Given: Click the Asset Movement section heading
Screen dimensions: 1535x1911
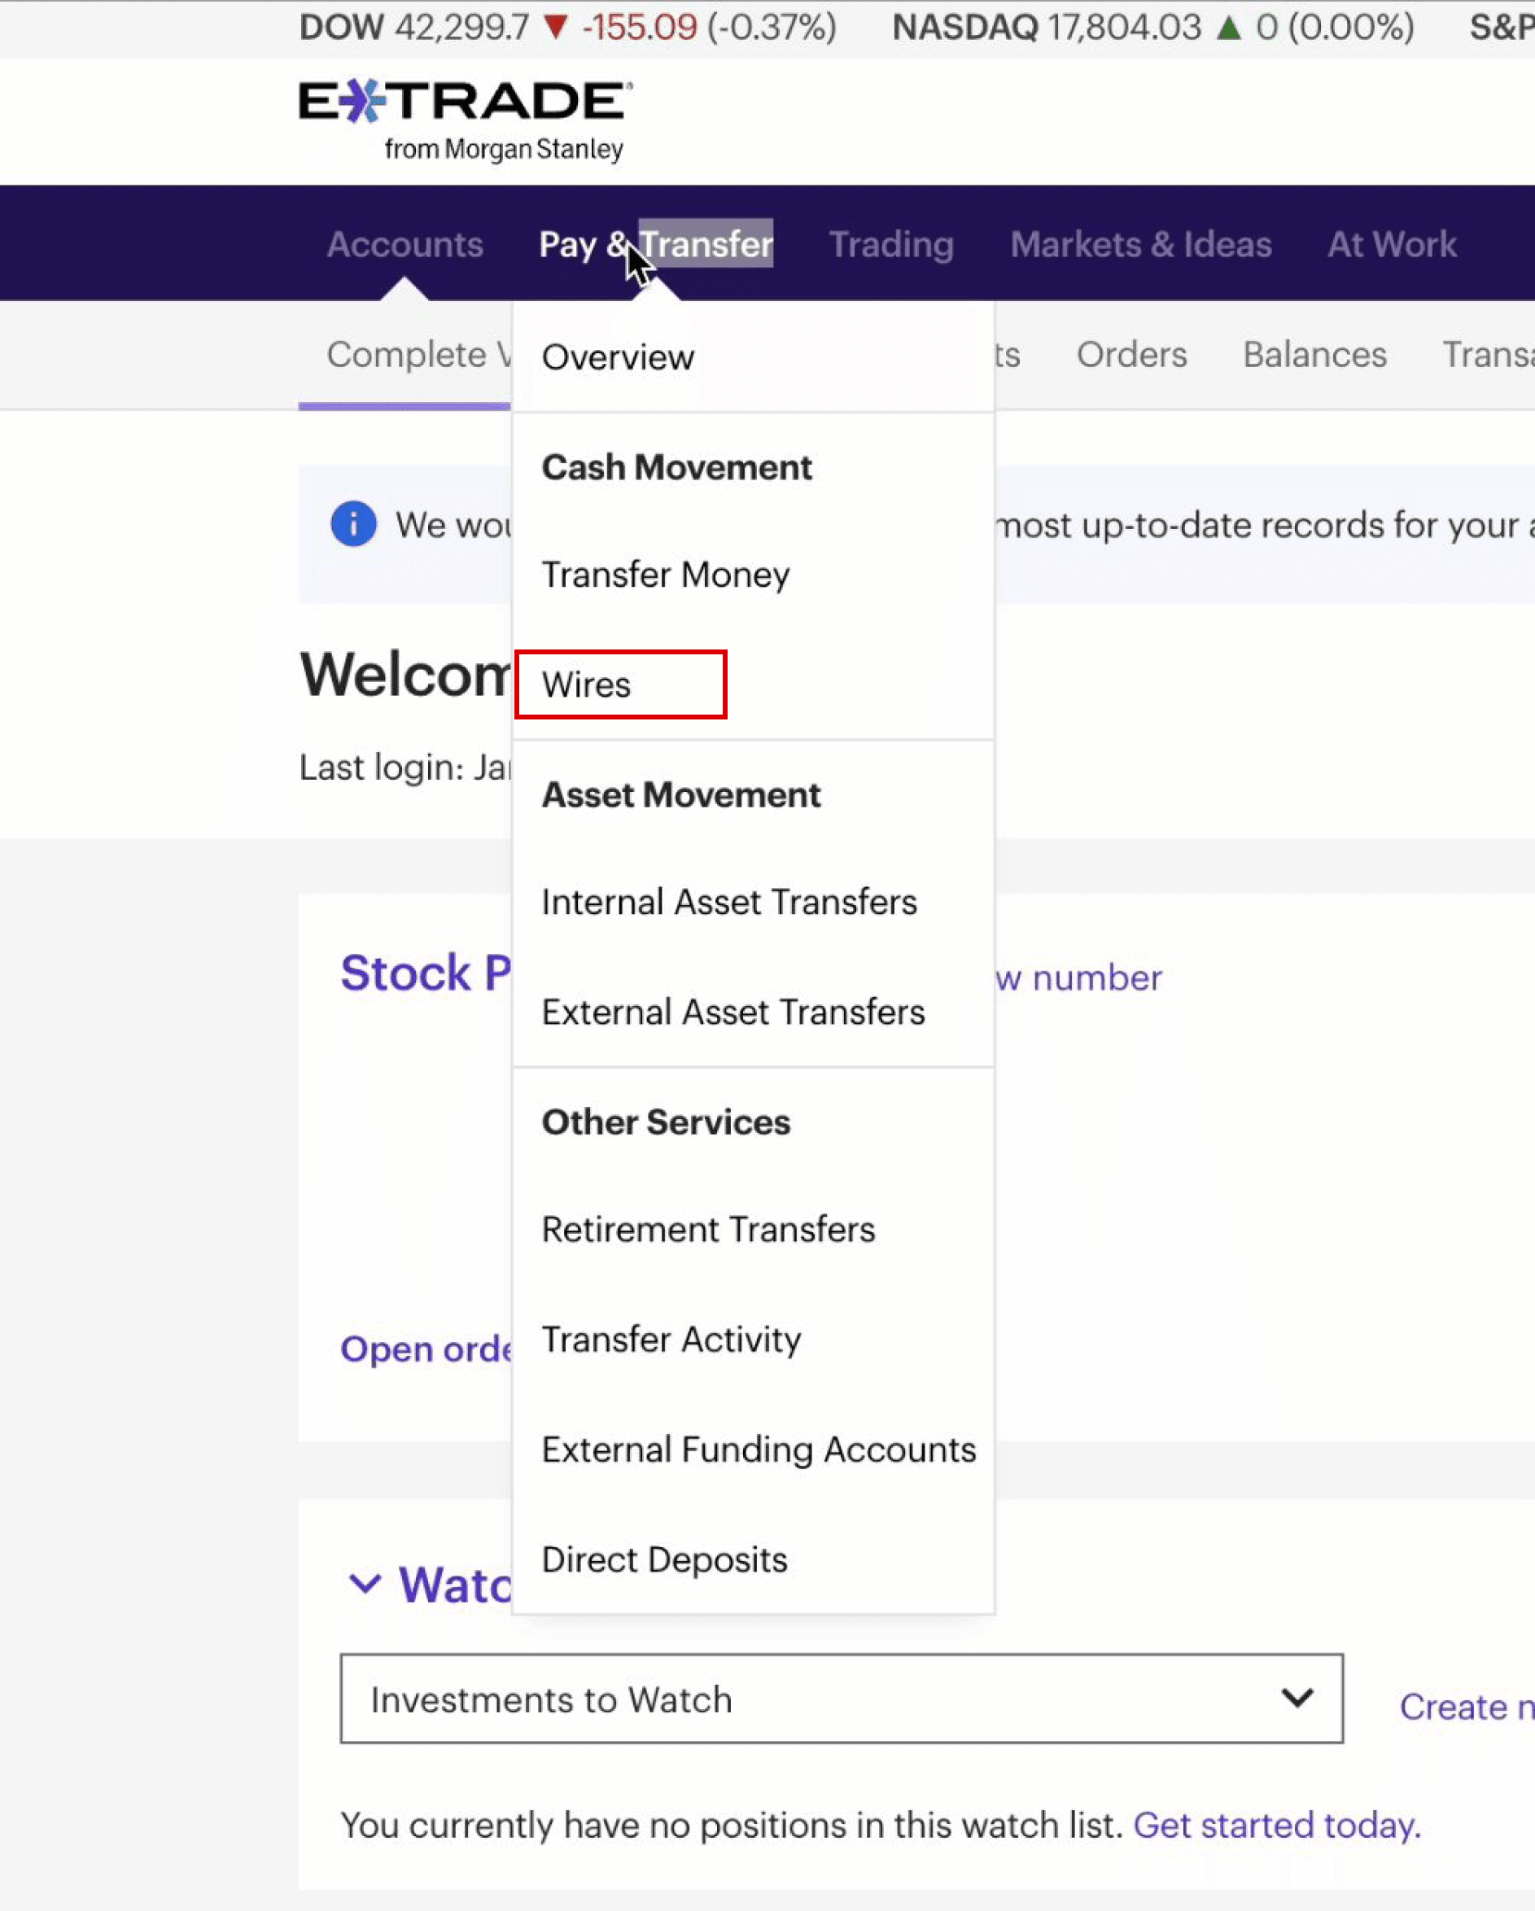Looking at the screenshot, I should (680, 794).
